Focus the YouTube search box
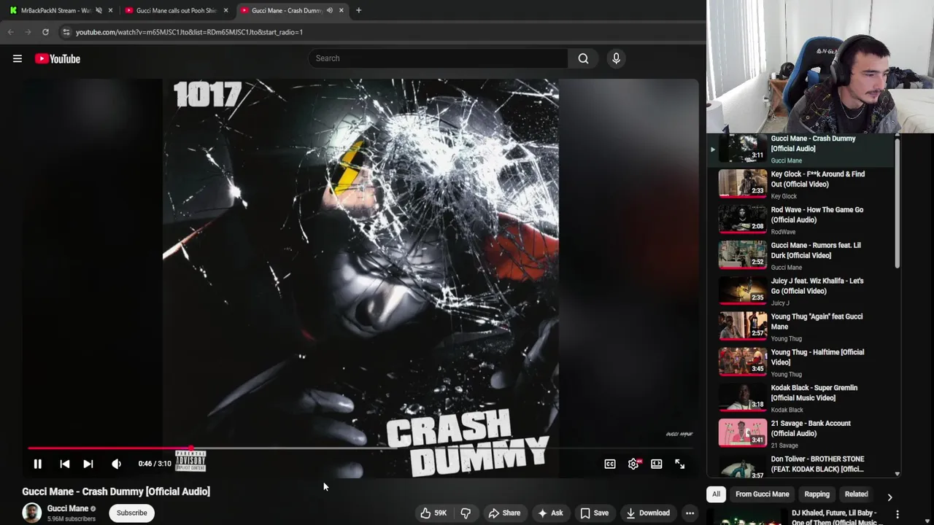This screenshot has height=525, width=934. [x=438, y=58]
